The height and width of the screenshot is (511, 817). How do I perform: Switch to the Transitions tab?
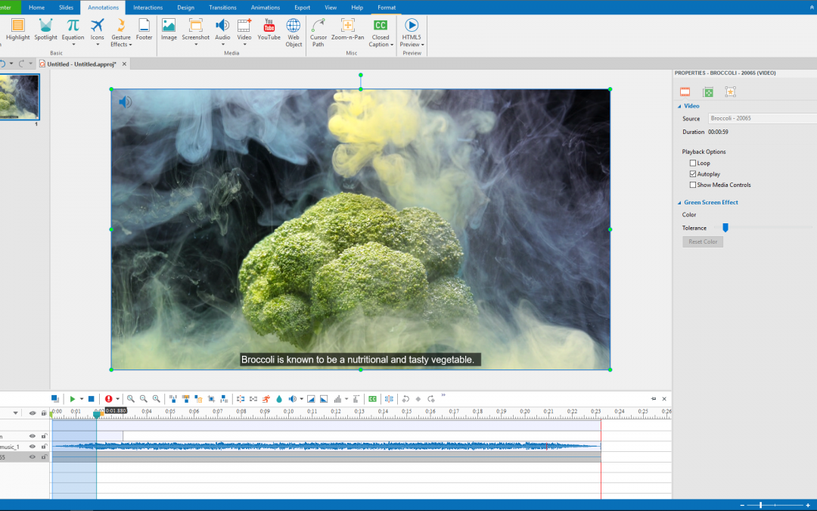[x=222, y=8]
